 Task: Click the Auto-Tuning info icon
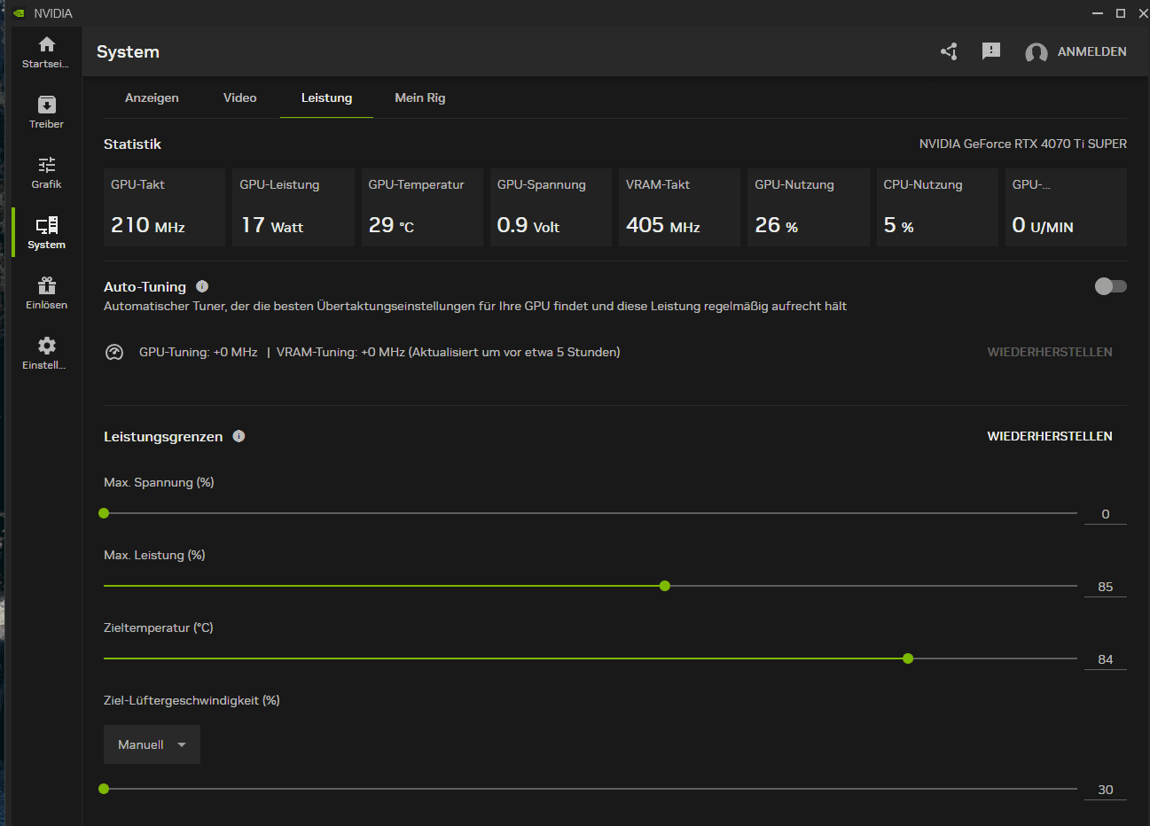pyautogui.click(x=202, y=286)
